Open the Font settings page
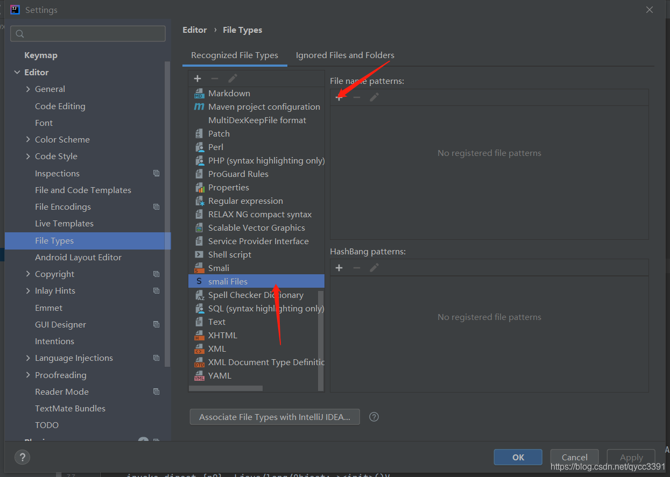 [44, 123]
